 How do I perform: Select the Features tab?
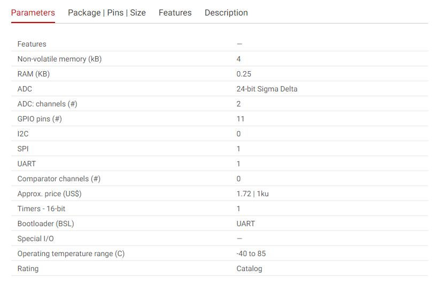tap(175, 13)
